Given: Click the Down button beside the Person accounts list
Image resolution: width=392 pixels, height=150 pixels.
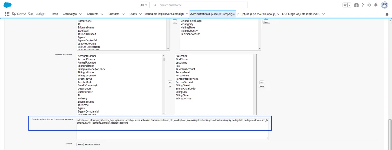Looking at the screenshot, I should 261,87.
